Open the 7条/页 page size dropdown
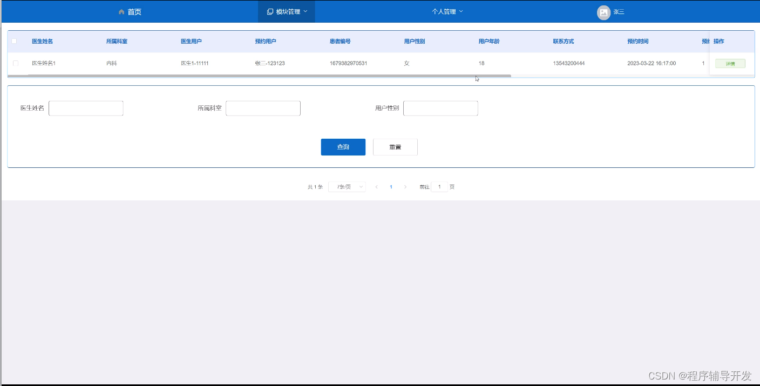The width and height of the screenshot is (760, 386). 347,187
